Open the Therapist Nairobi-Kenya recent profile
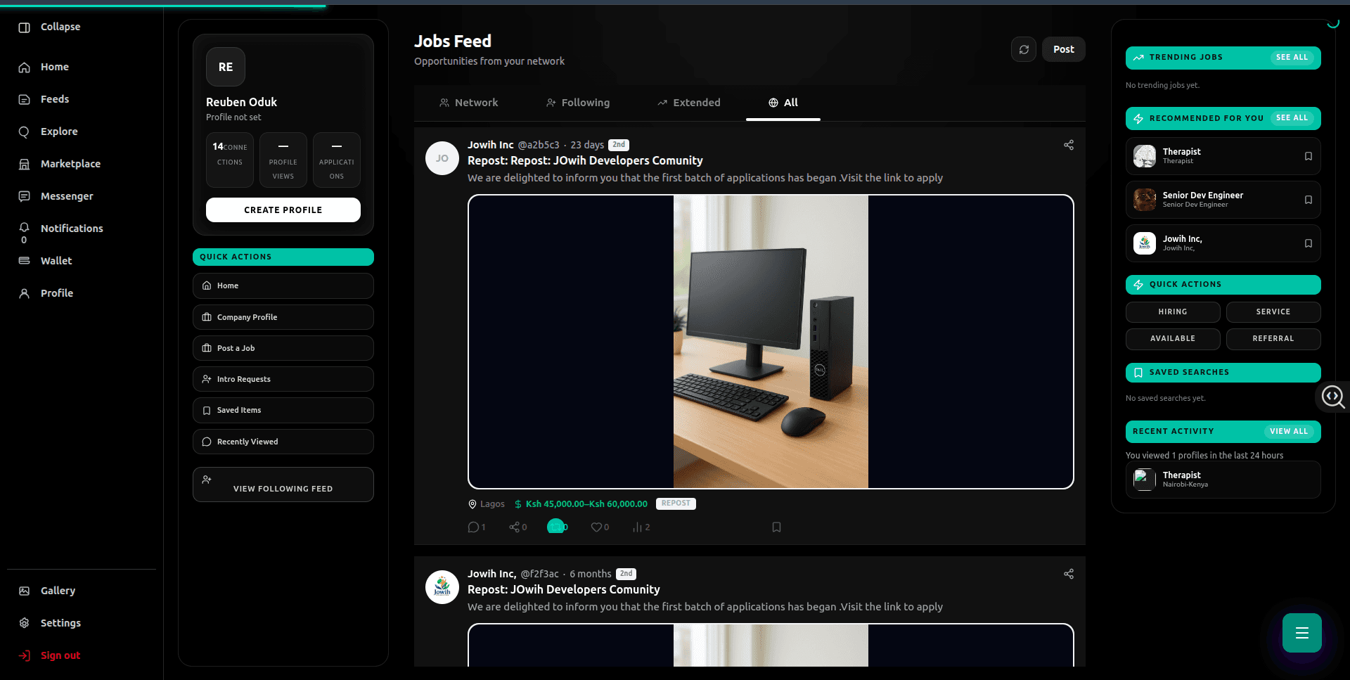The width and height of the screenshot is (1350, 680). tap(1223, 480)
